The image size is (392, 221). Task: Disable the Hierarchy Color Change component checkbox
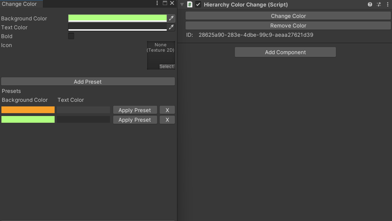pyautogui.click(x=198, y=5)
